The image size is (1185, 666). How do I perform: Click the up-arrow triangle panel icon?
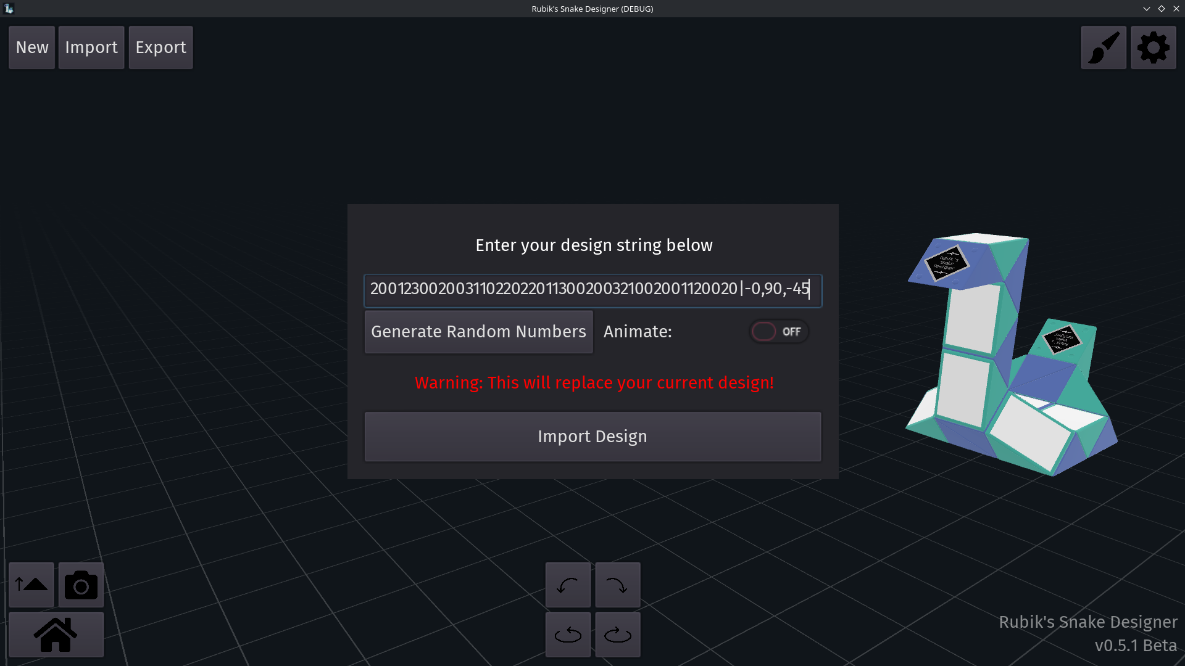pyautogui.click(x=31, y=585)
